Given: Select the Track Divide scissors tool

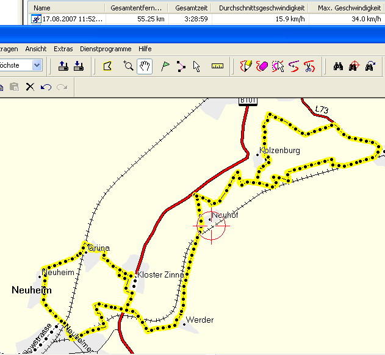Looking at the screenshot, I should 310,66.
